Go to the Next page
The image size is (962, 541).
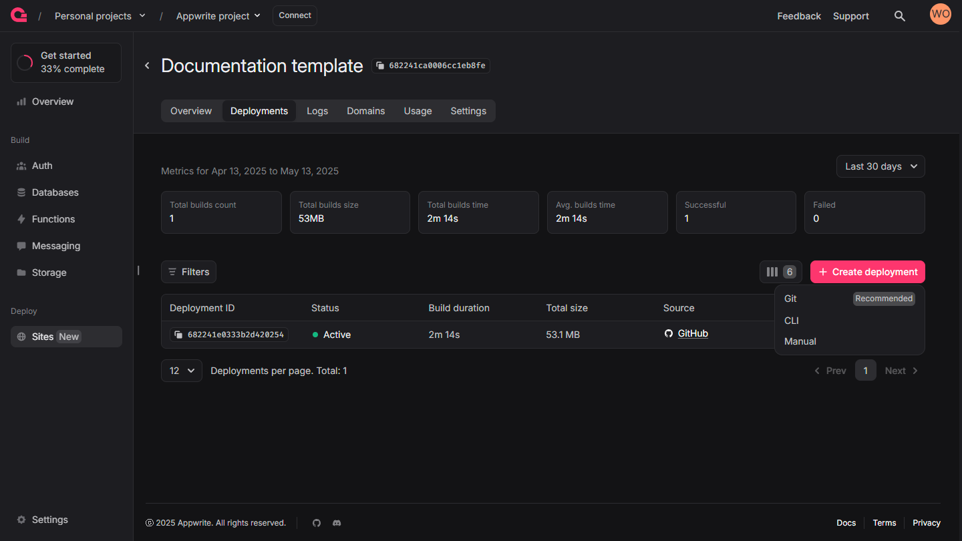coord(902,371)
